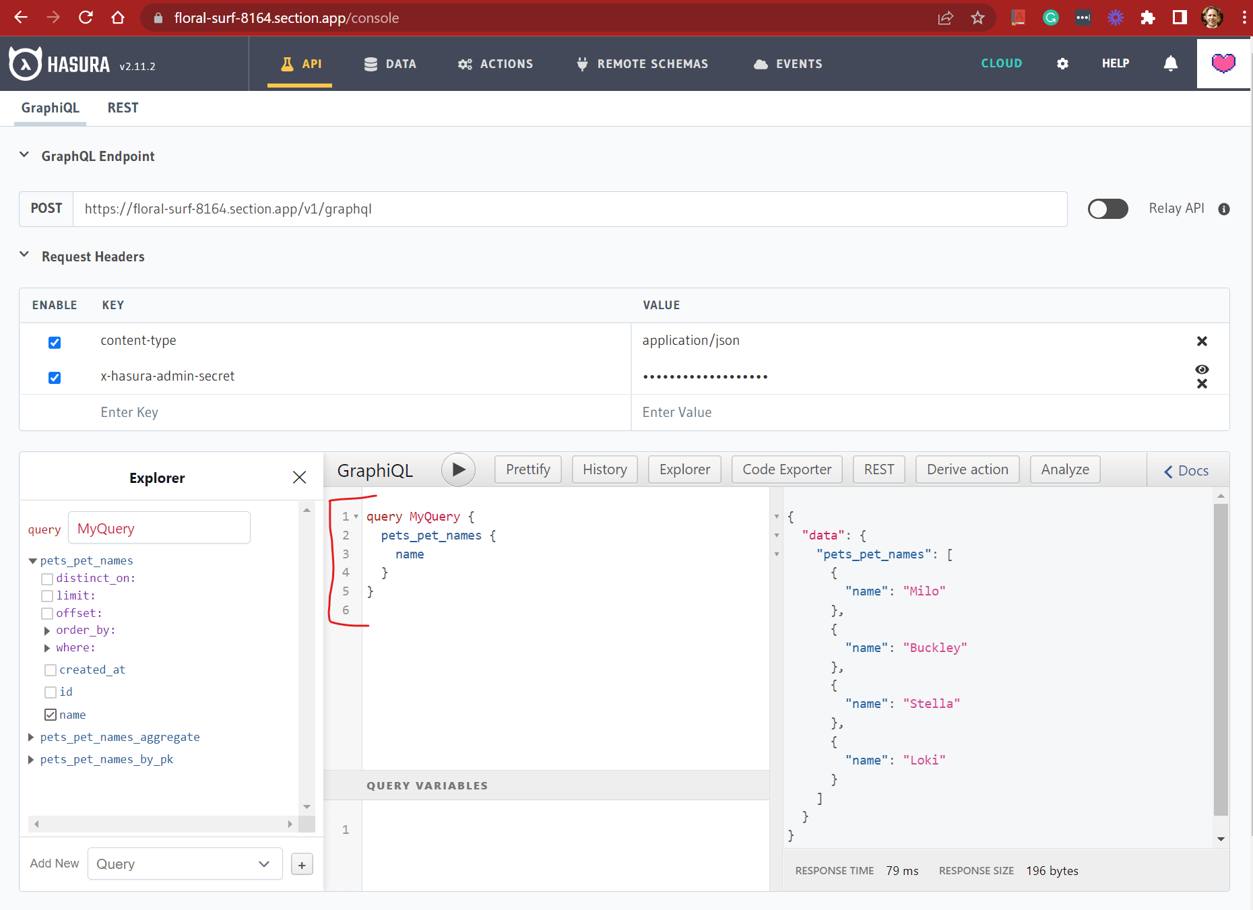Click the pink heart icon
This screenshot has width=1253, height=910.
coord(1223,63)
